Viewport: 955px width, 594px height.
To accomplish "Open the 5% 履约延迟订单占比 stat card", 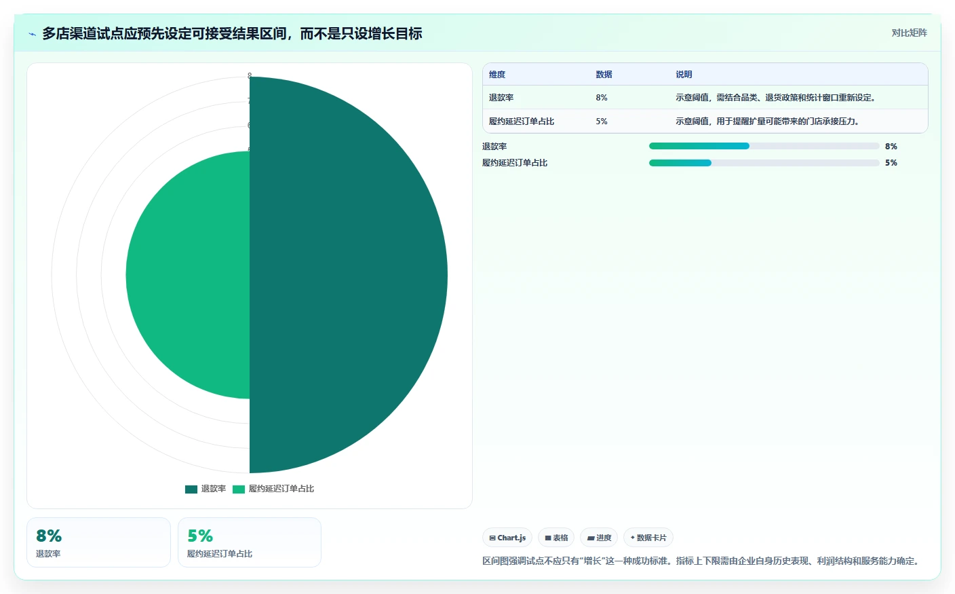I will [250, 542].
